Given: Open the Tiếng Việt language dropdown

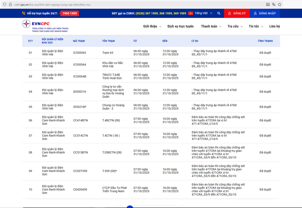Looking at the screenshot, I should (x=203, y=13).
